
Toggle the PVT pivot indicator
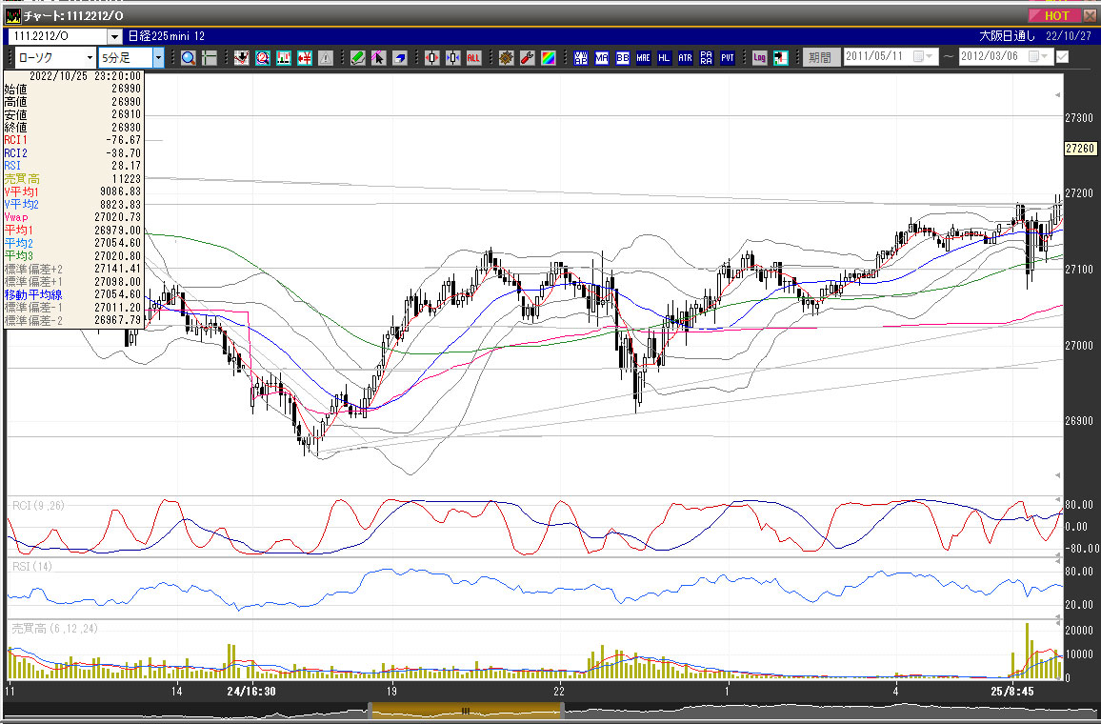click(x=728, y=57)
